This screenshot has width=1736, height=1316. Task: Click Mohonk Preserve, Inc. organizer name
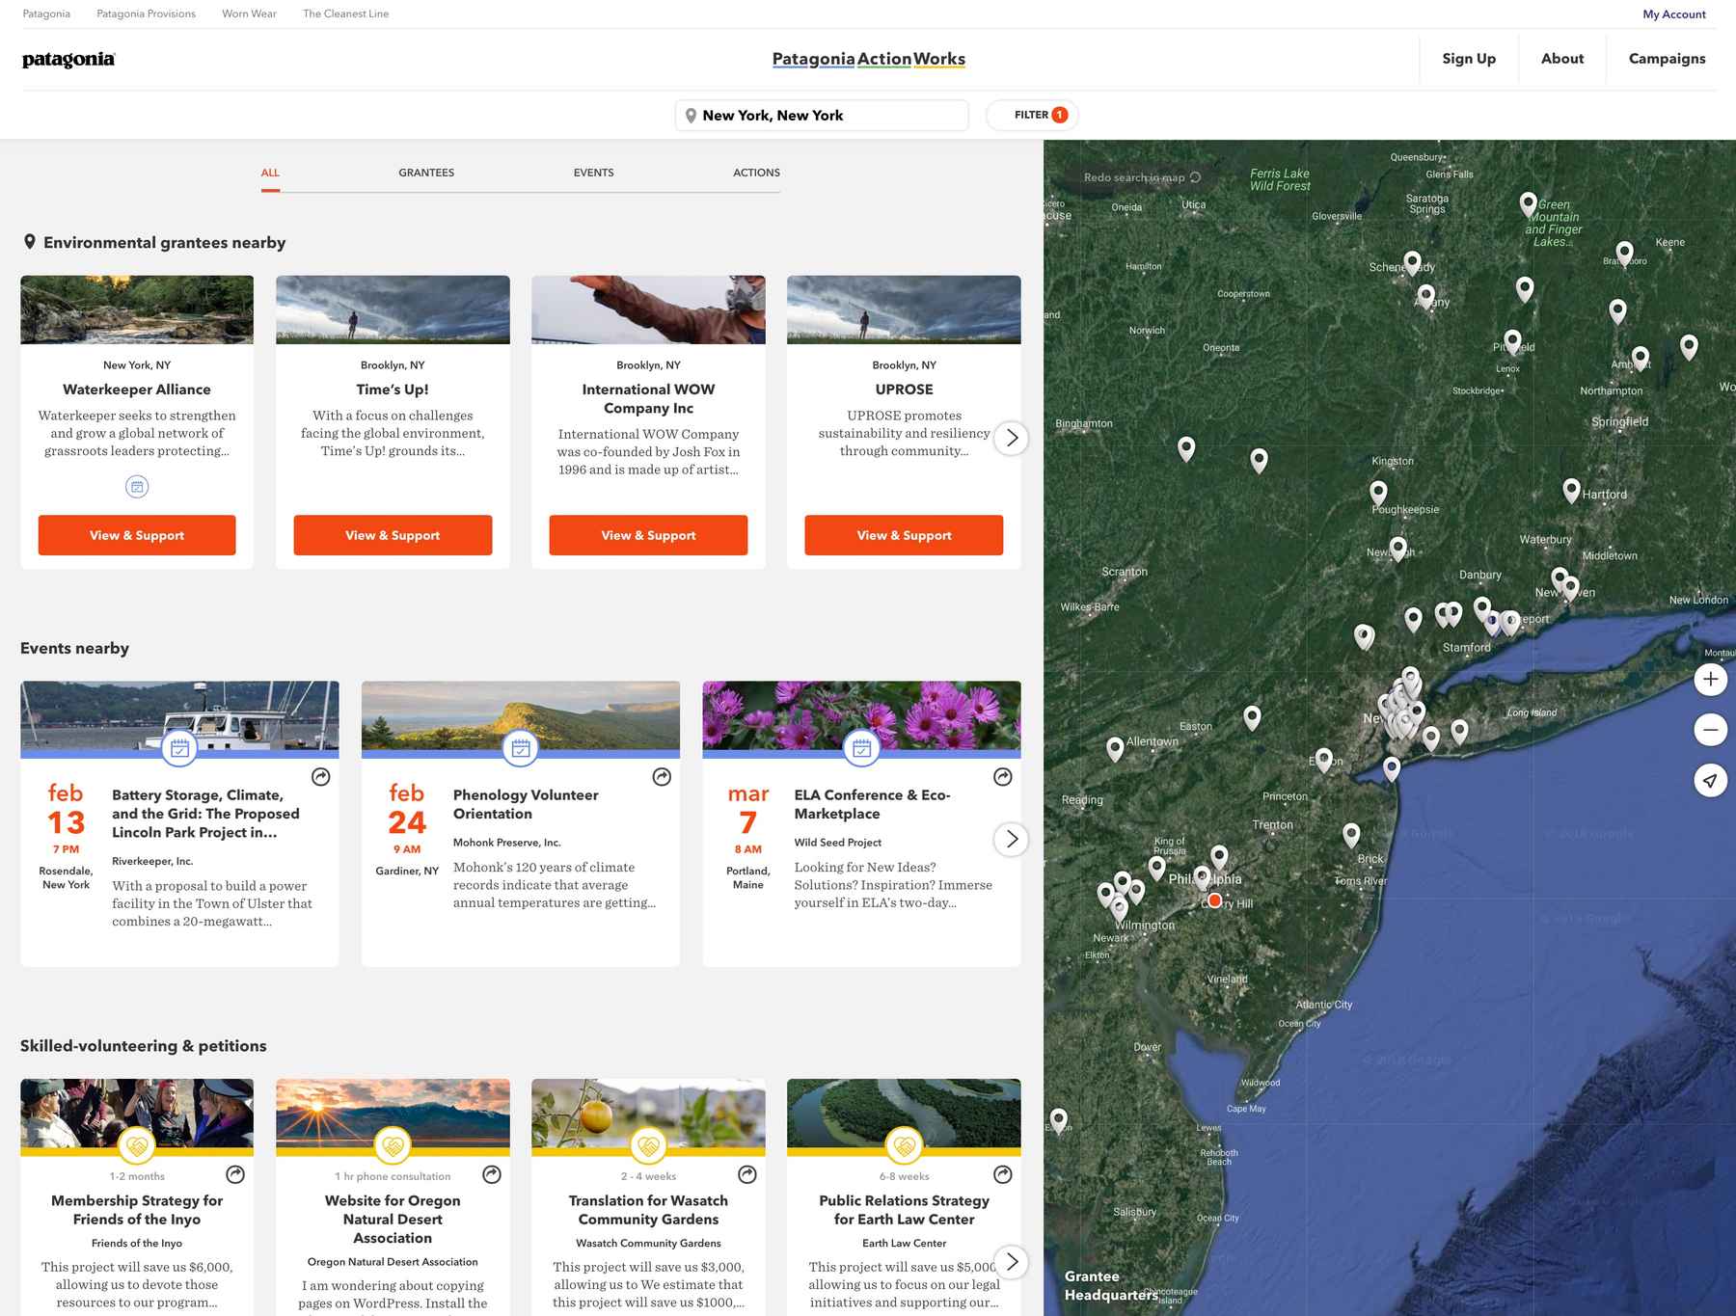coord(506,843)
